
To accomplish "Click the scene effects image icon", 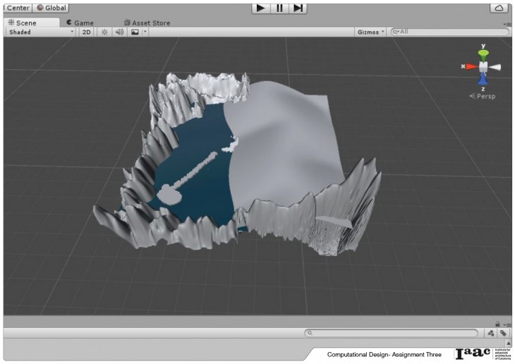I will coord(134,32).
